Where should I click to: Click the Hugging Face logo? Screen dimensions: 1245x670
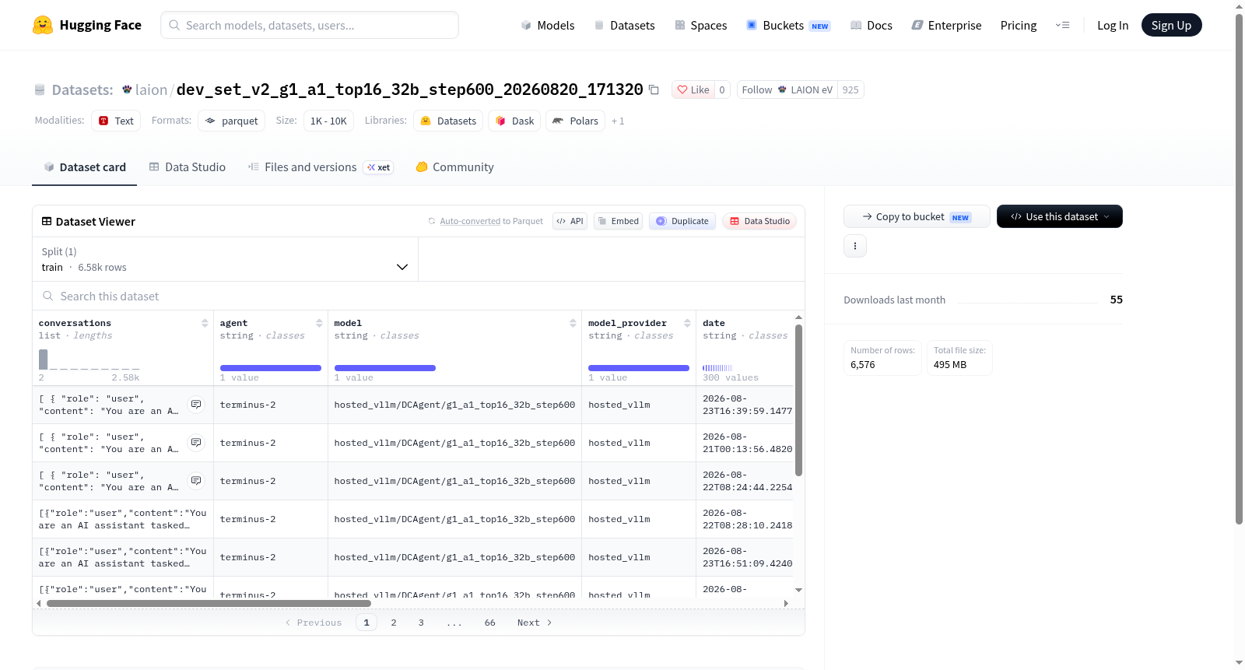pos(87,25)
